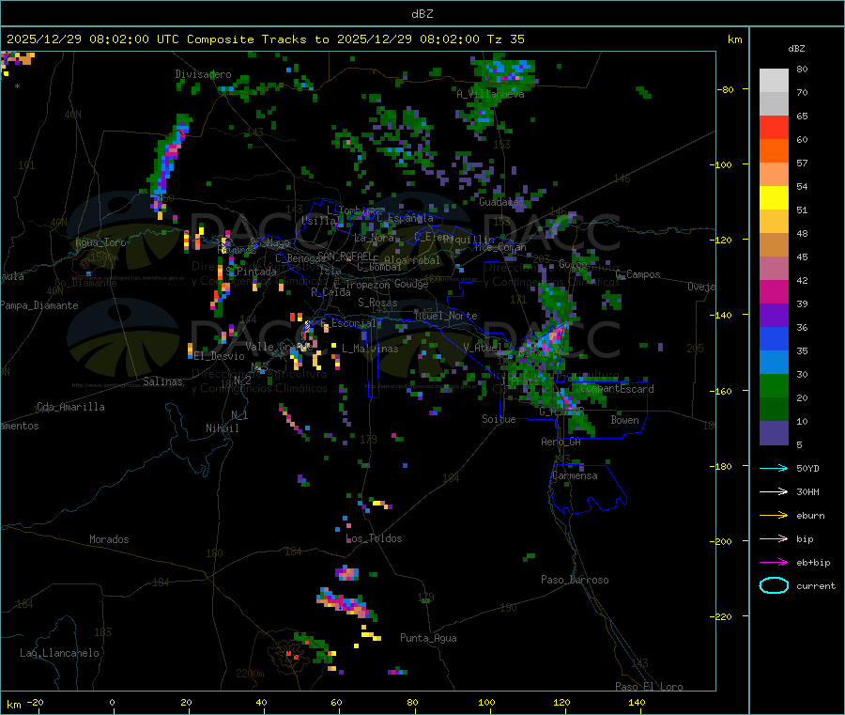Select the 39 dBZ magenta legend swatch
This screenshot has height=715, width=845.
pyautogui.click(x=774, y=291)
